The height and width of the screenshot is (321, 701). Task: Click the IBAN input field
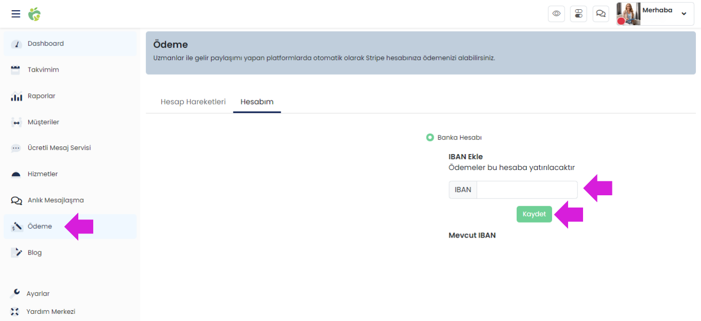point(526,190)
